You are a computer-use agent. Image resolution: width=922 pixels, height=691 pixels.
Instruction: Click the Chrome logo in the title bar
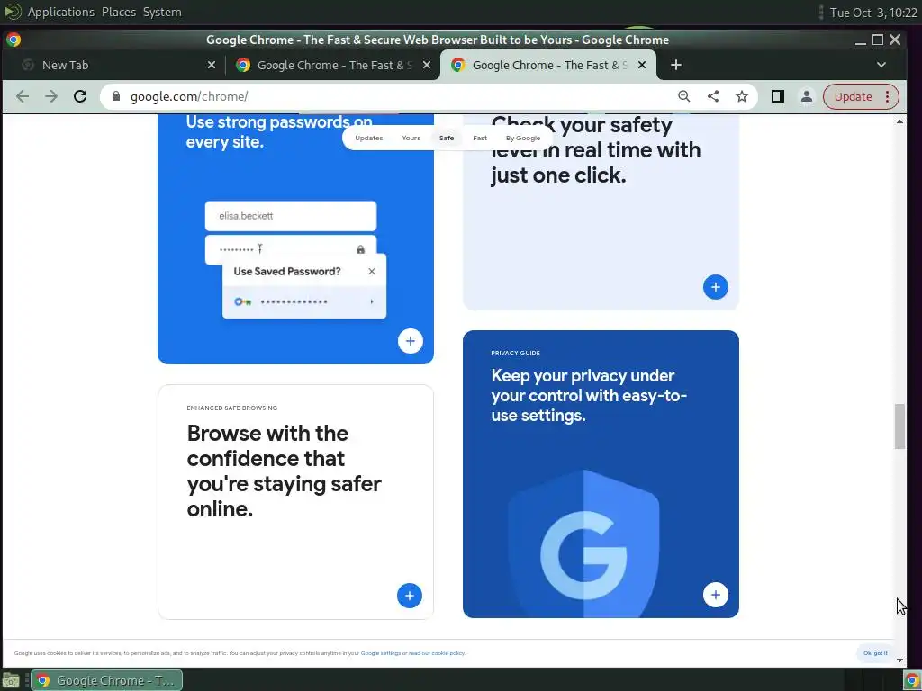14,40
